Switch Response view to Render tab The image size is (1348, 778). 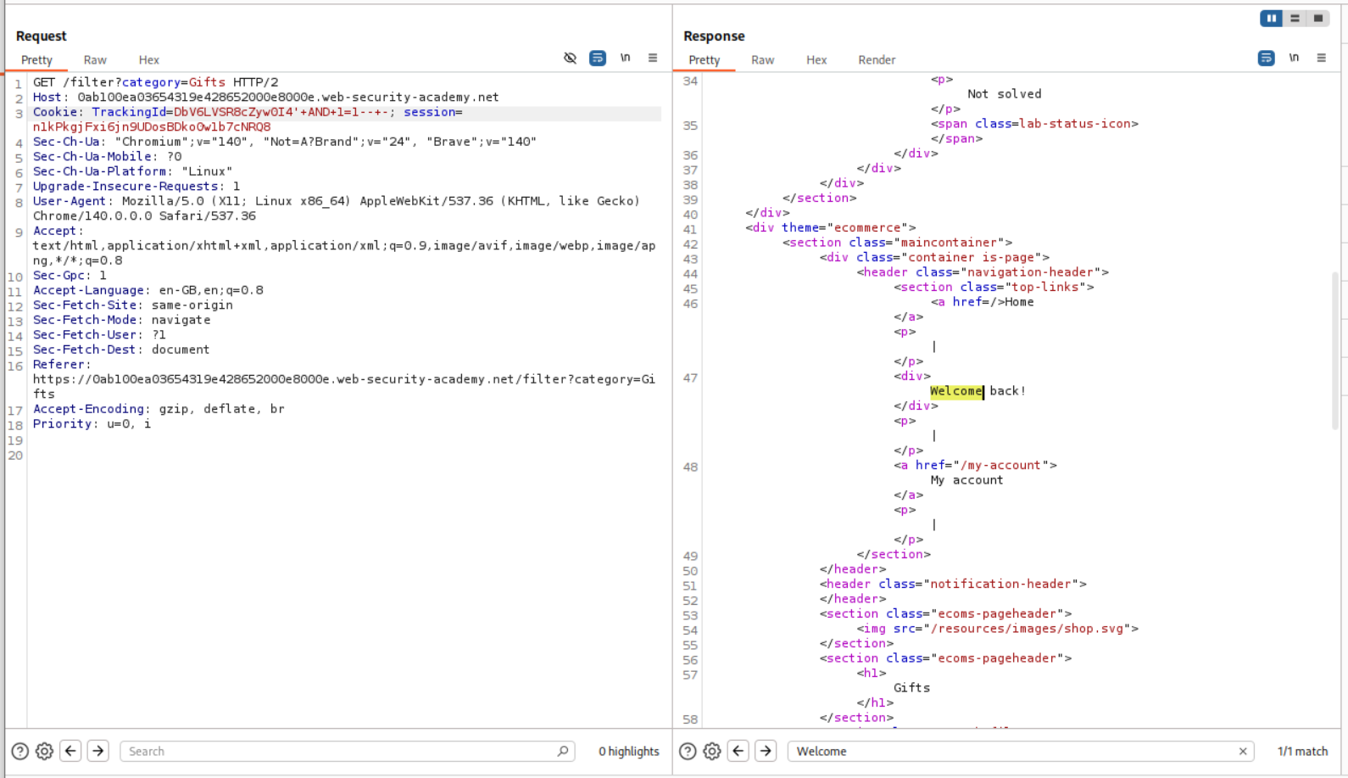coord(876,60)
